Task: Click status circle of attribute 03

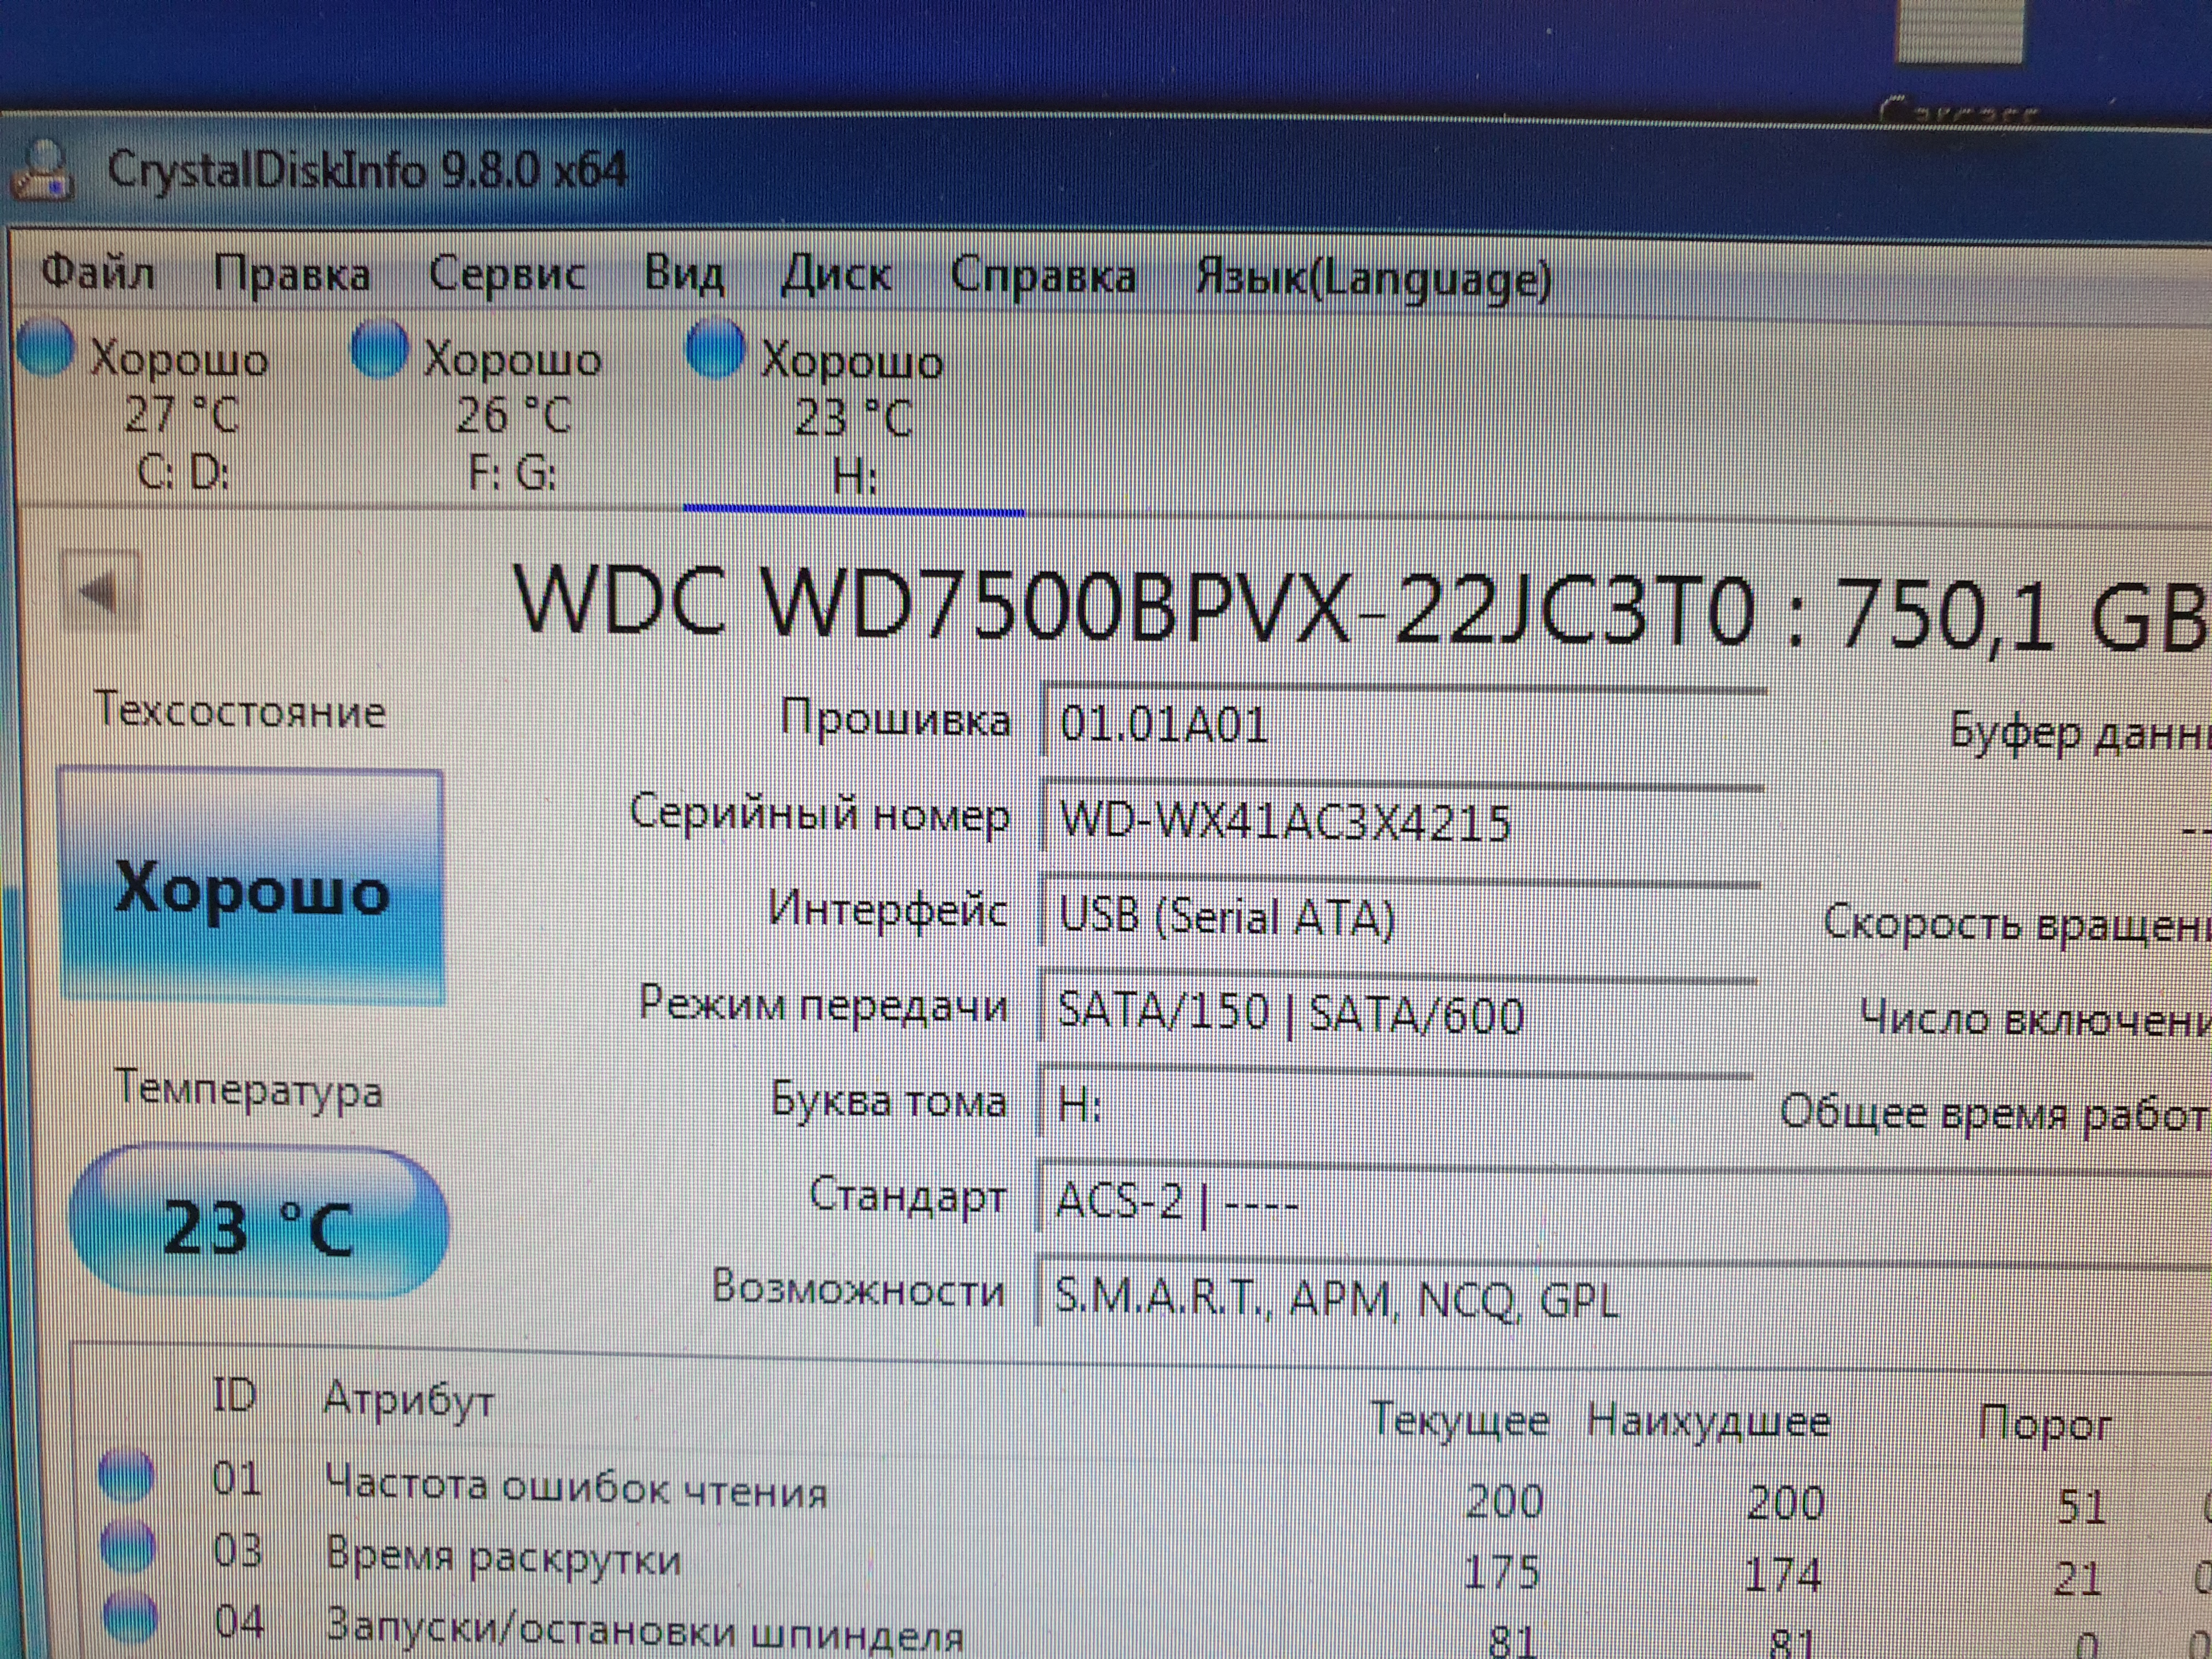Action: 128,1548
